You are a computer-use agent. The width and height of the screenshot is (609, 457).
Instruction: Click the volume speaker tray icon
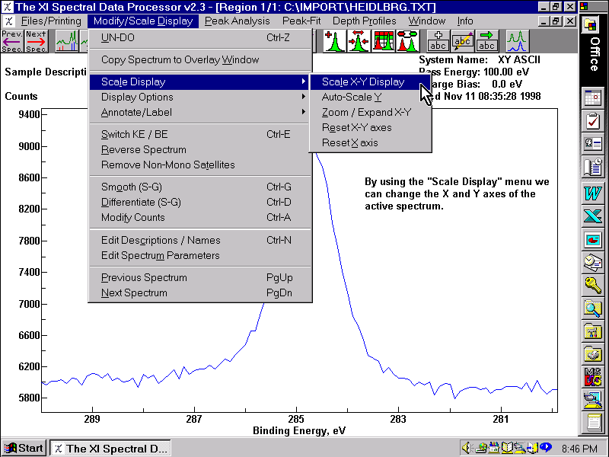tap(467, 448)
